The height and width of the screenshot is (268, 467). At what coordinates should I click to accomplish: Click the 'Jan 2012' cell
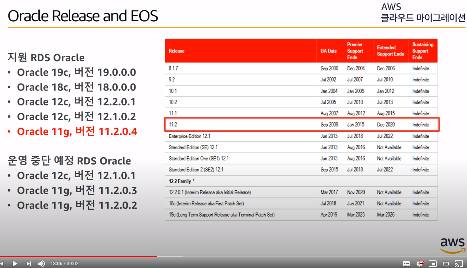(386, 91)
